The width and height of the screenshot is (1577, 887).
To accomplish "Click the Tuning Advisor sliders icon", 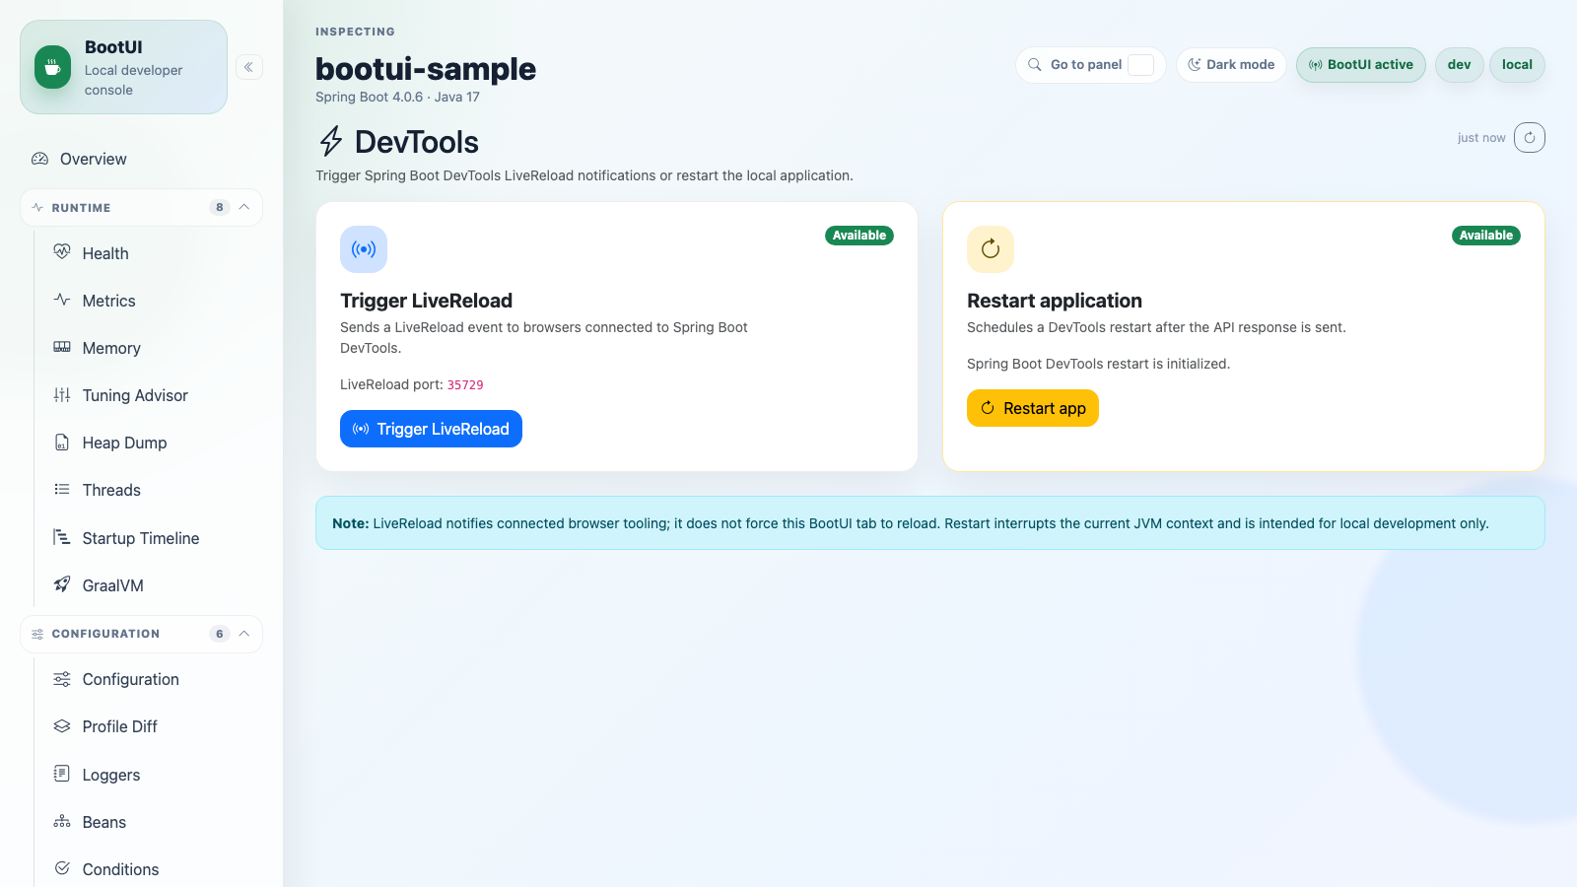I will [62, 394].
